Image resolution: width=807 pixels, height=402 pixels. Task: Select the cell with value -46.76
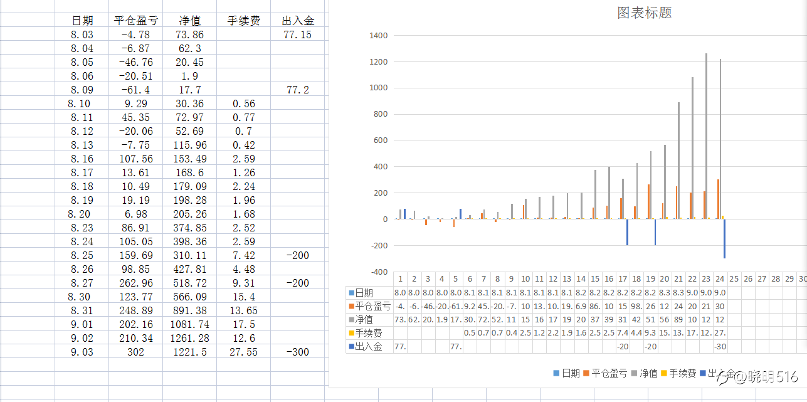tap(135, 62)
